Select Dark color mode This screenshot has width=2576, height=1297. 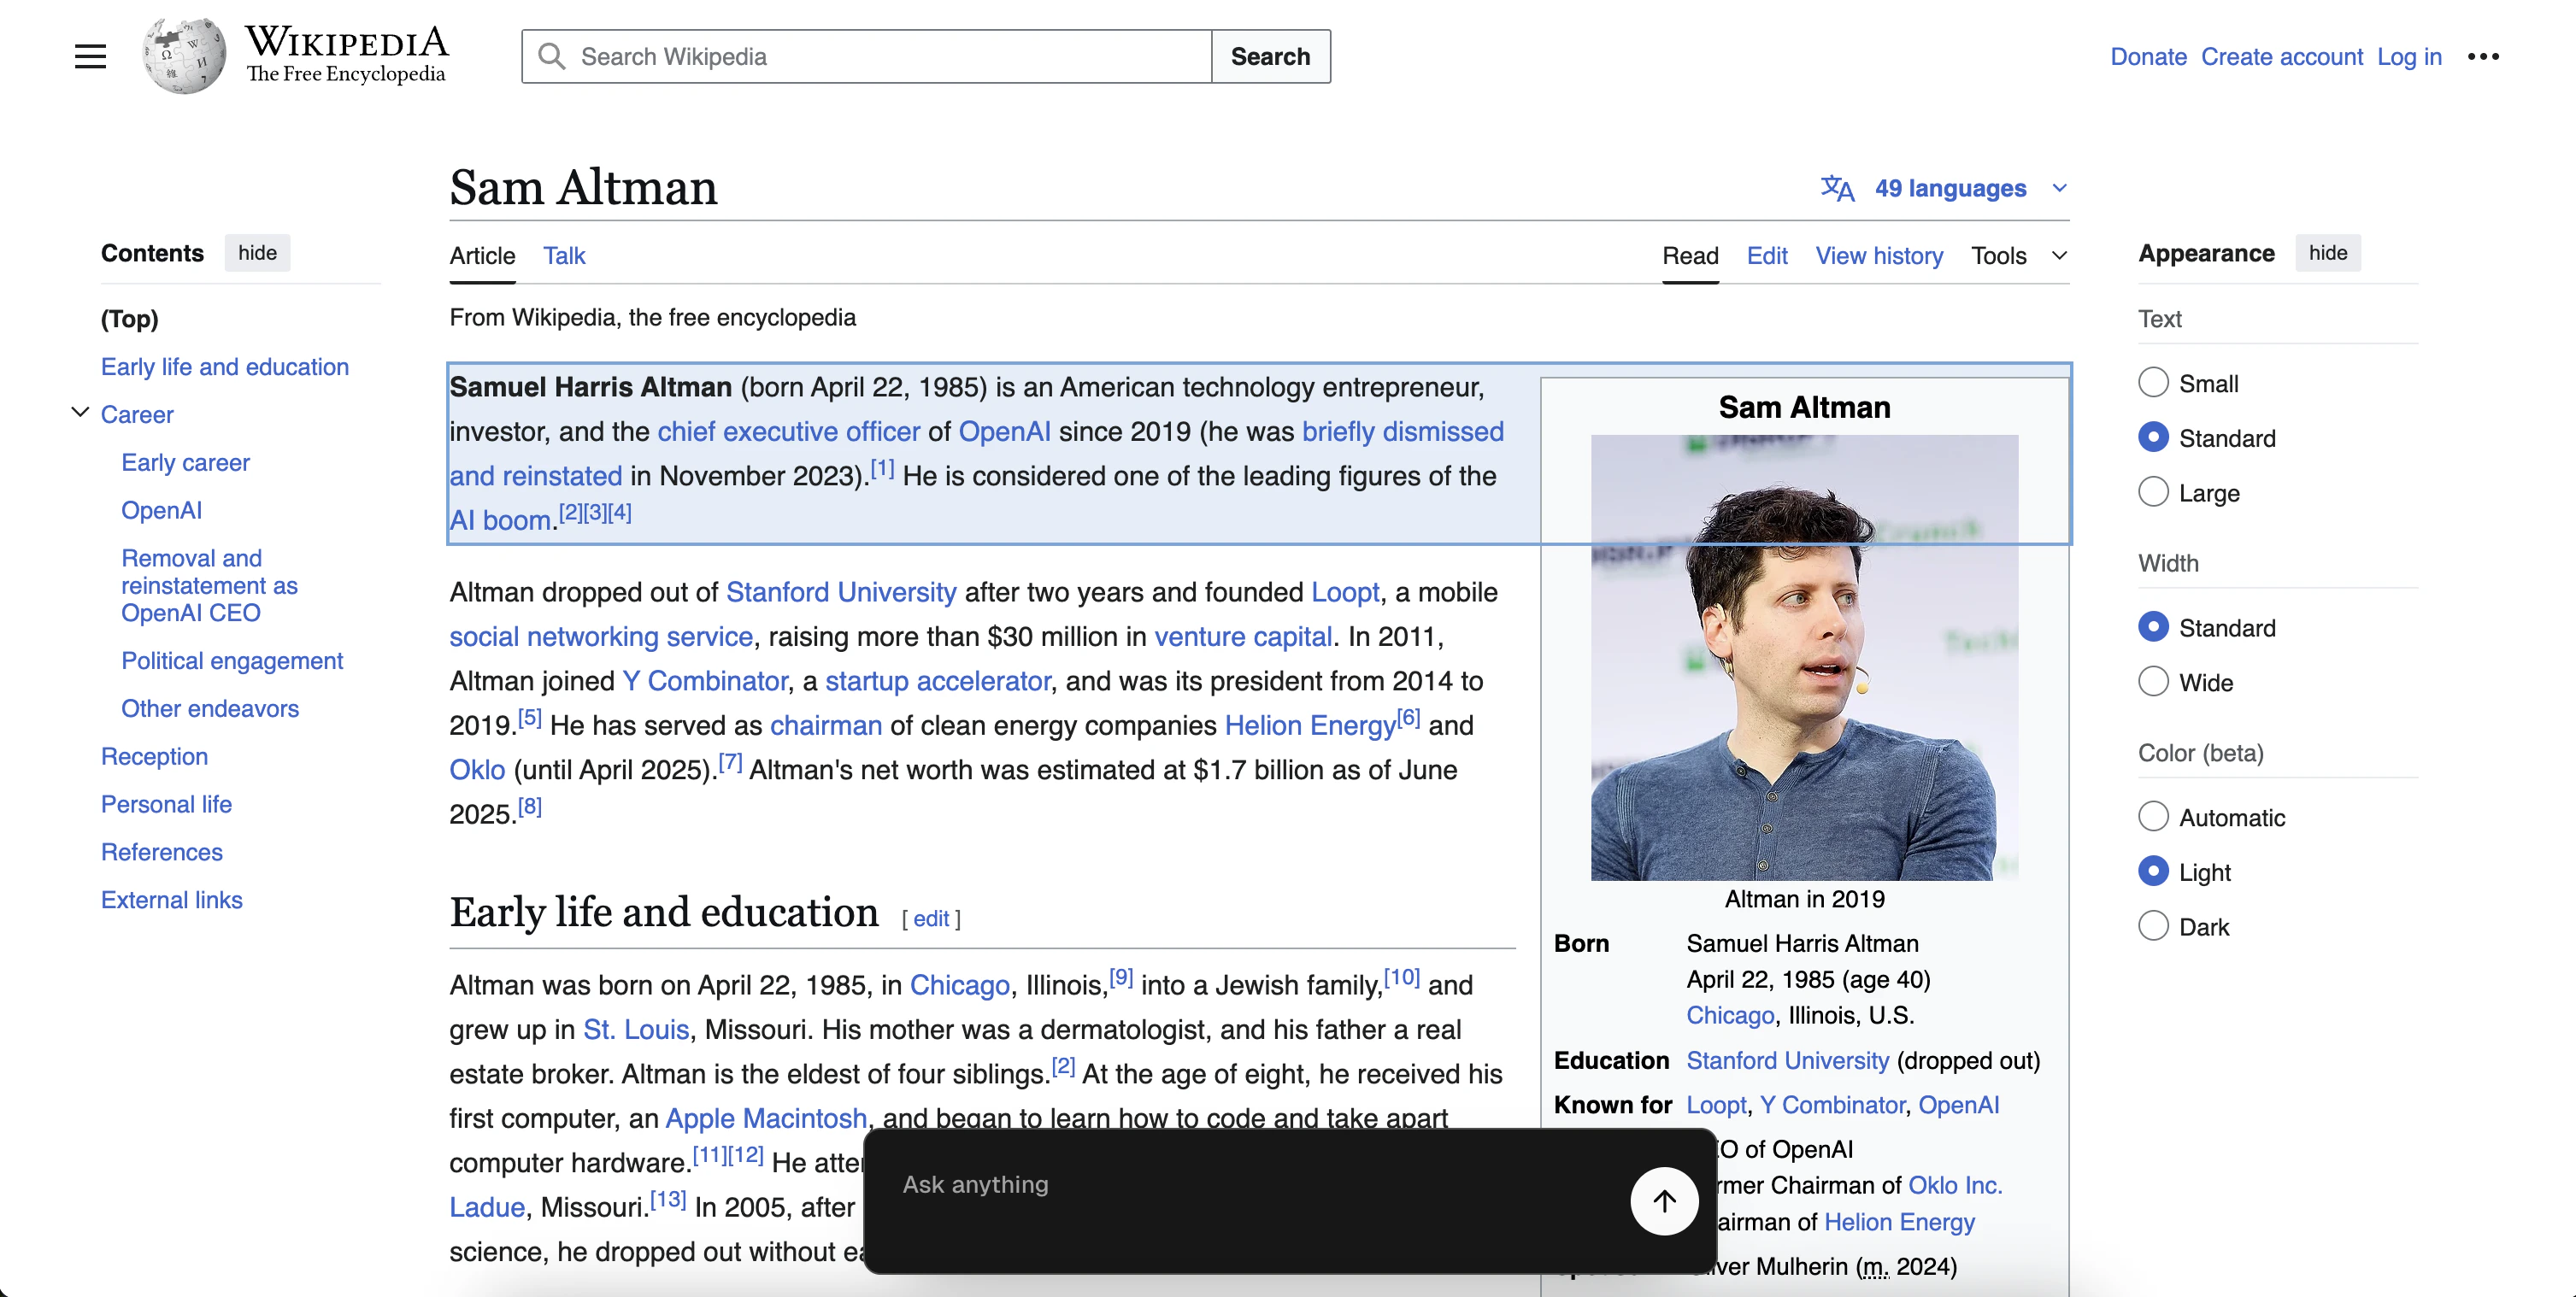click(x=2153, y=927)
